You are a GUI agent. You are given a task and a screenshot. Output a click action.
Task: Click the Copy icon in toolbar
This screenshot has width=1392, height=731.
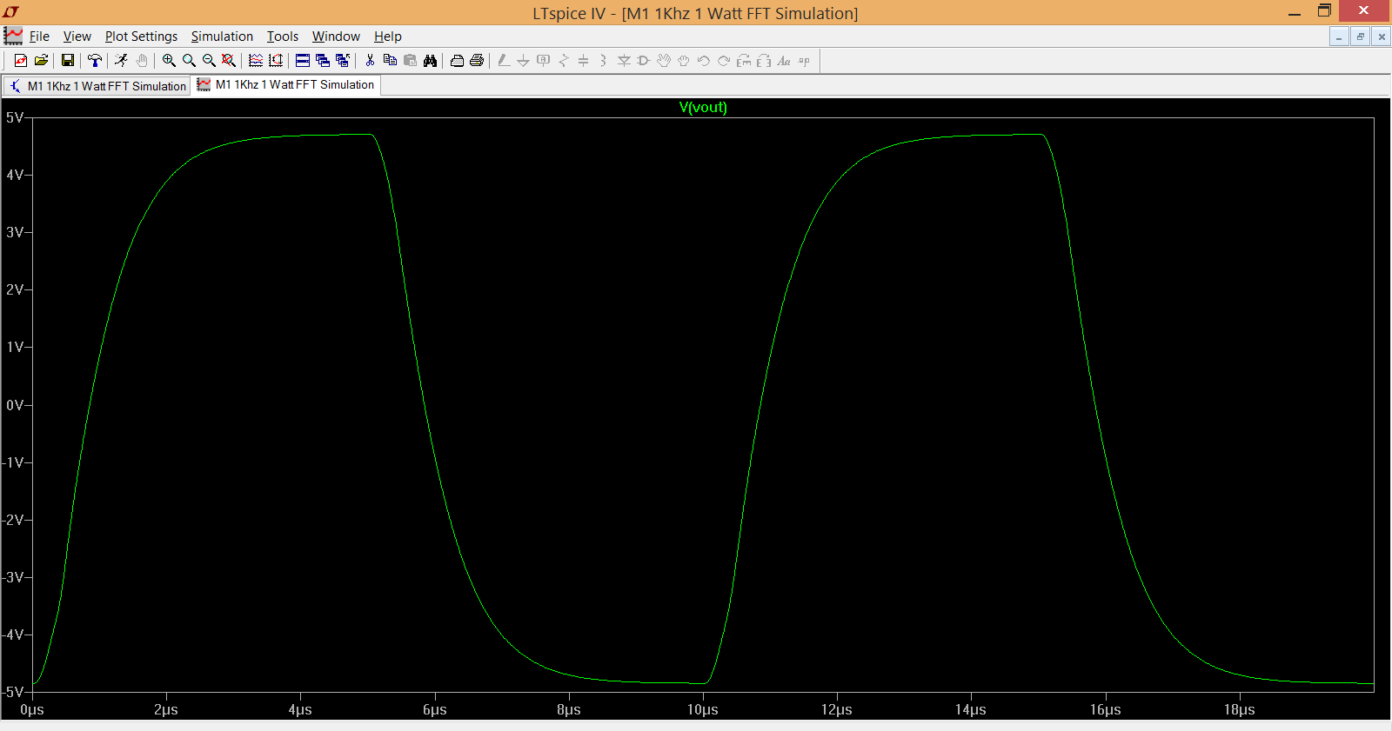tap(390, 61)
